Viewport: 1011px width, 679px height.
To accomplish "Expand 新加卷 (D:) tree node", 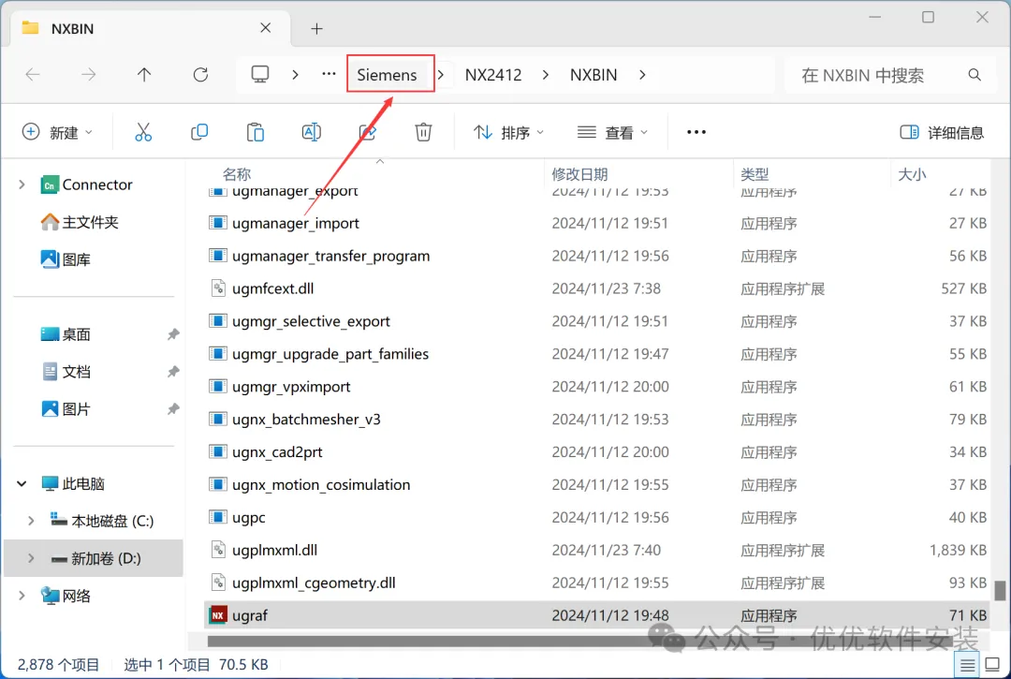I will point(31,558).
